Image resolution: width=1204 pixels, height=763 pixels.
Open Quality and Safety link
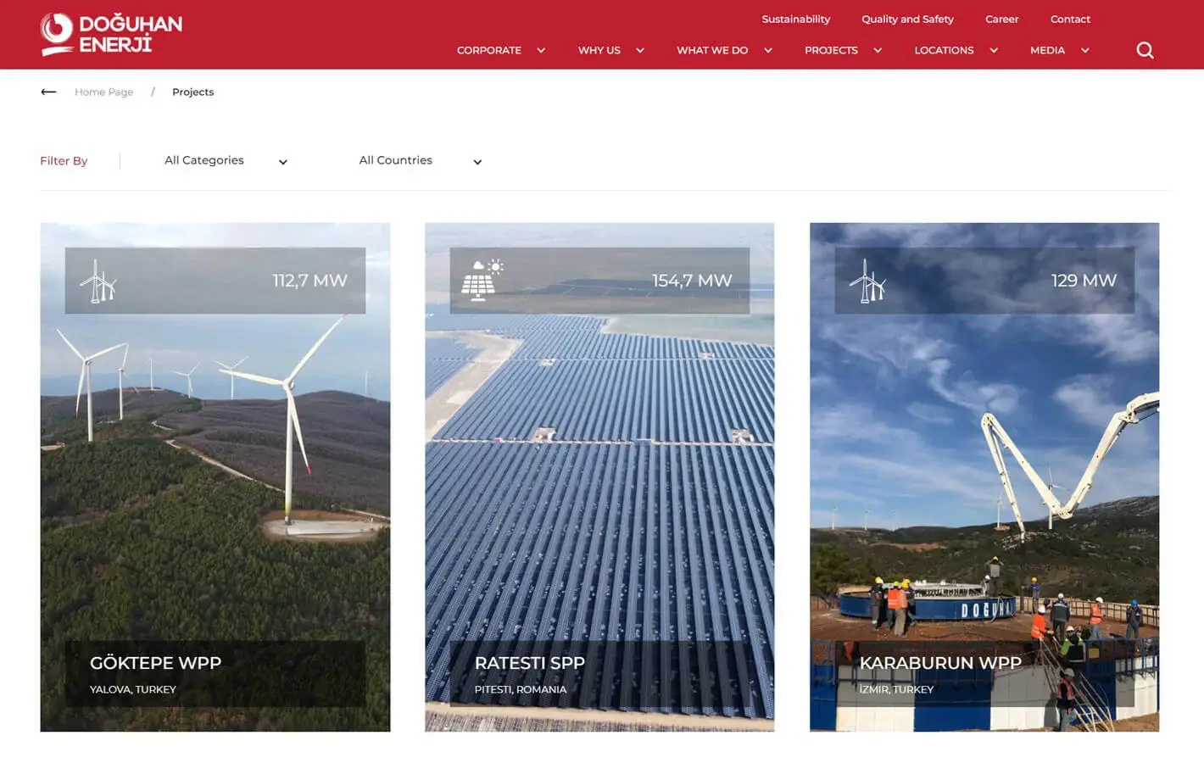point(907,19)
